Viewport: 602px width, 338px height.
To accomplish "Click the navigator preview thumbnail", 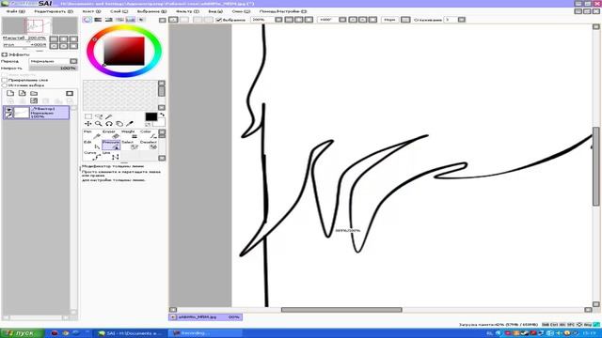I will pyautogui.click(x=40, y=25).
